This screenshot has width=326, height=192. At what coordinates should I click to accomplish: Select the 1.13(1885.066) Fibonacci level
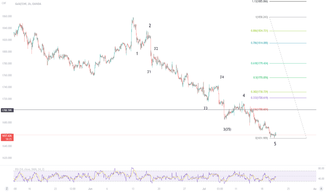click(260, 1)
